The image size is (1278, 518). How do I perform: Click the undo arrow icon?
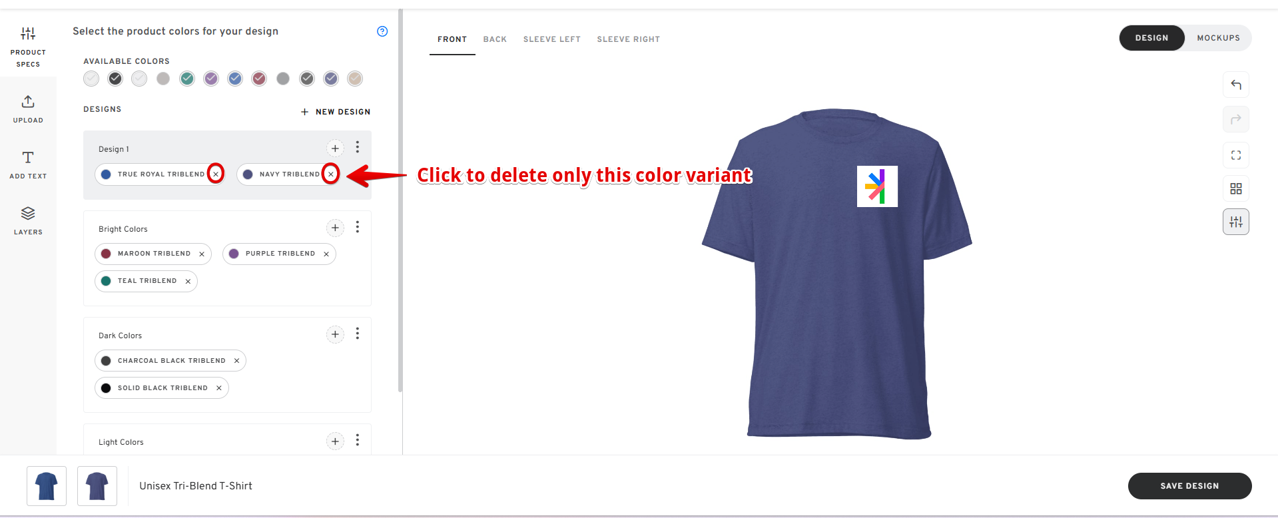pyautogui.click(x=1235, y=85)
